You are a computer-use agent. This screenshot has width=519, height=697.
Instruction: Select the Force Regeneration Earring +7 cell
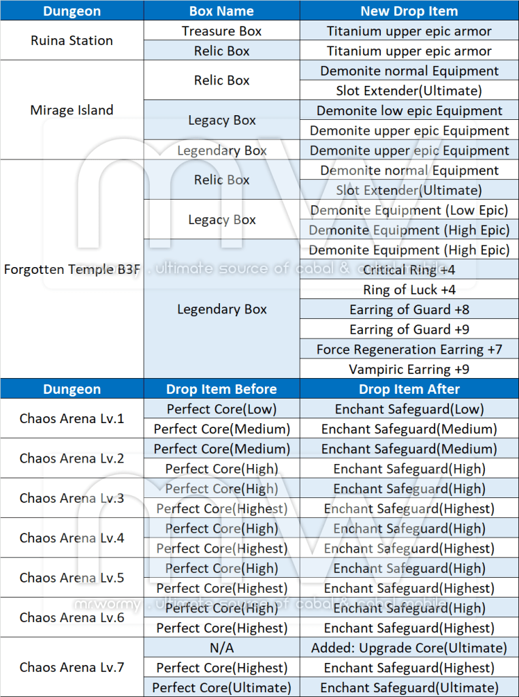click(409, 350)
